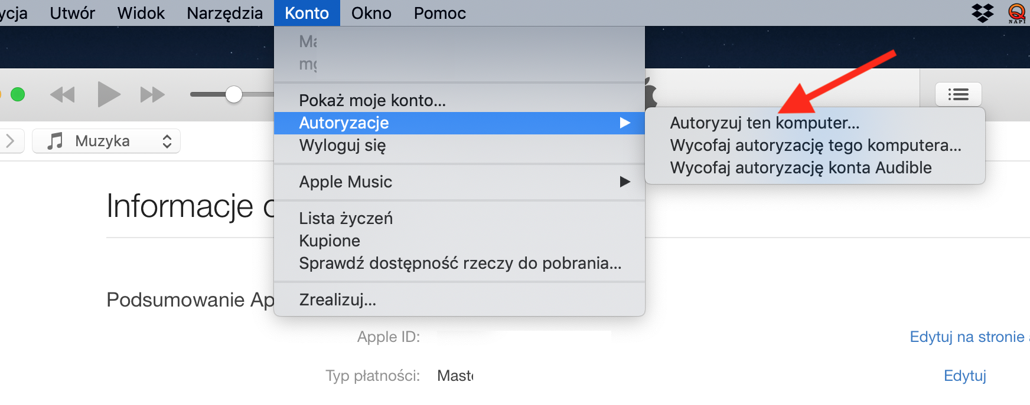Expand the Autoryzacje submenu
The image size is (1030, 405).
(459, 123)
